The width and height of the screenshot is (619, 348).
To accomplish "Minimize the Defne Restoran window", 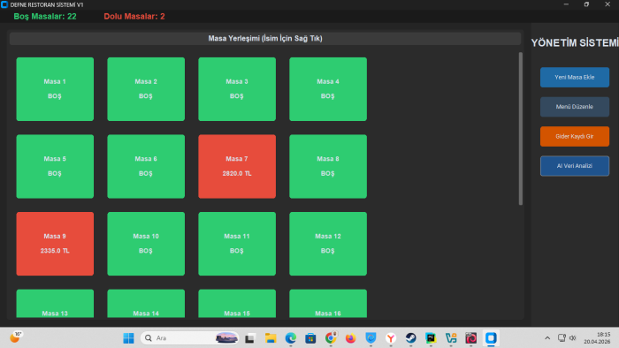I will pyautogui.click(x=566, y=4).
